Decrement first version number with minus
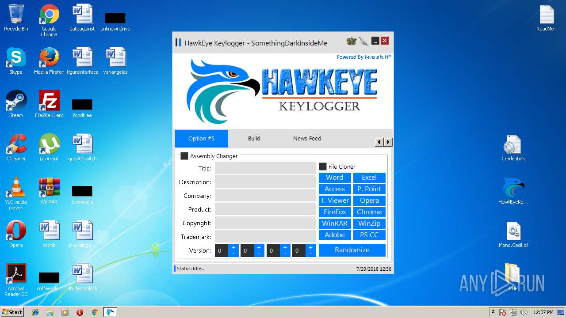Screen dimensions: 566x318 pos(233,254)
